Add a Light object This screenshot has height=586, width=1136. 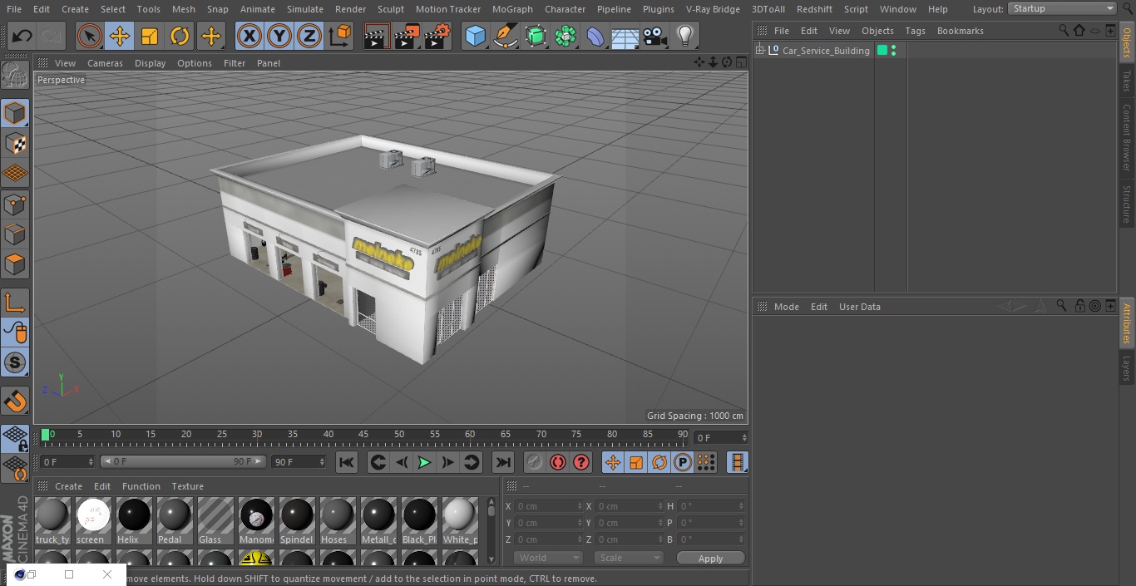[685, 37]
